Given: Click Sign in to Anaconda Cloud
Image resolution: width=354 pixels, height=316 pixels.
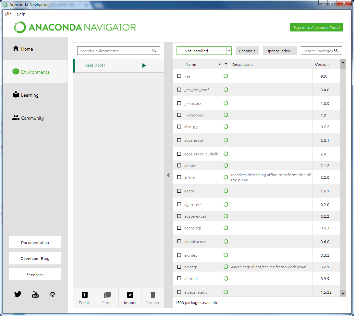Looking at the screenshot, I should 316,27.
